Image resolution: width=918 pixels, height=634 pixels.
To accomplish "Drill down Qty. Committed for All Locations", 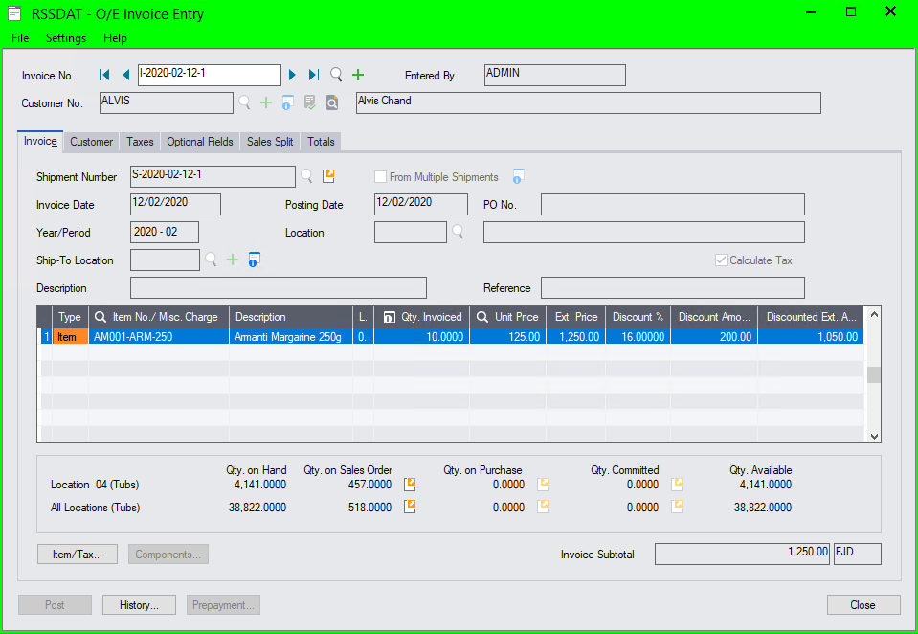I will (x=677, y=507).
